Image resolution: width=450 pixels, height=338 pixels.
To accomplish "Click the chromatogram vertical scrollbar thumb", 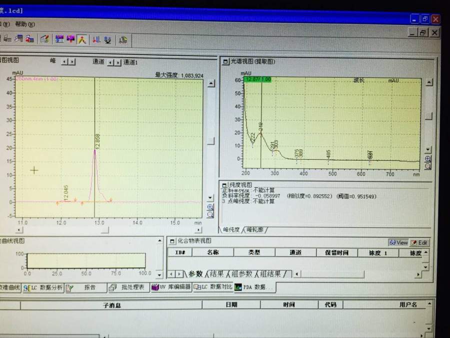I will [x=211, y=141].
